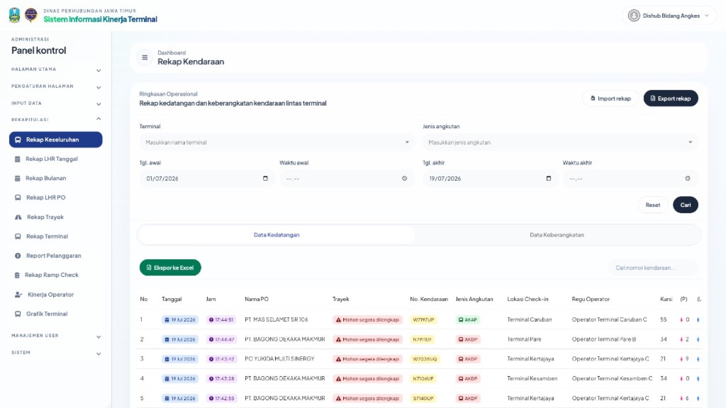Open calendar picker for Tgl. awal
Viewport: 726px width, 408px height.
point(265,179)
